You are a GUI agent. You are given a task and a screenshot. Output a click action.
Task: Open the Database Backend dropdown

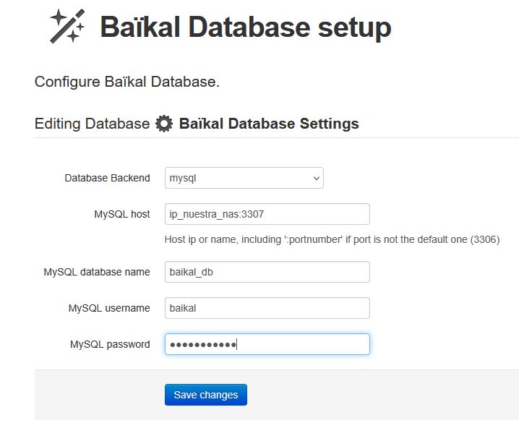coord(244,178)
